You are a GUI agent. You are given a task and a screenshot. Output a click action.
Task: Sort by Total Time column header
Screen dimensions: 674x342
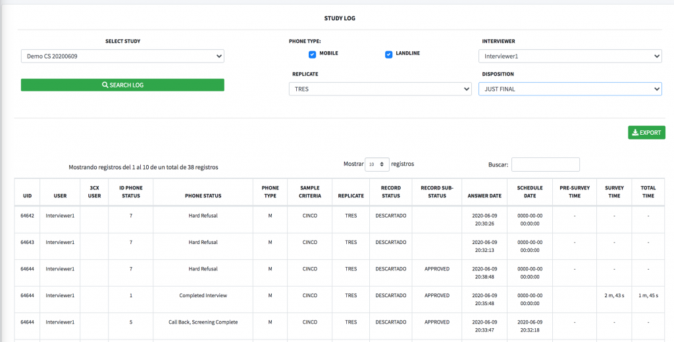click(x=648, y=192)
